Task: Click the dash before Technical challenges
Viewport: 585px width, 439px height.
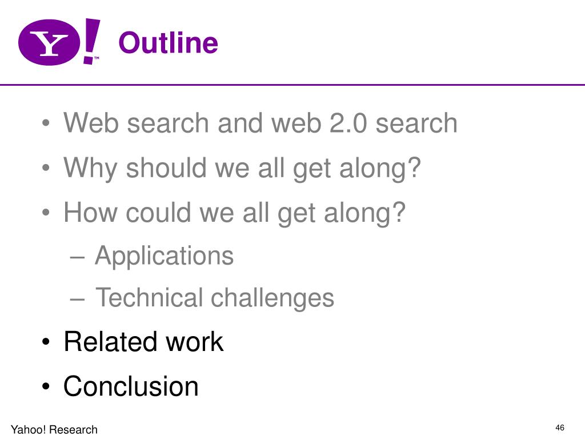Action: [x=77, y=299]
